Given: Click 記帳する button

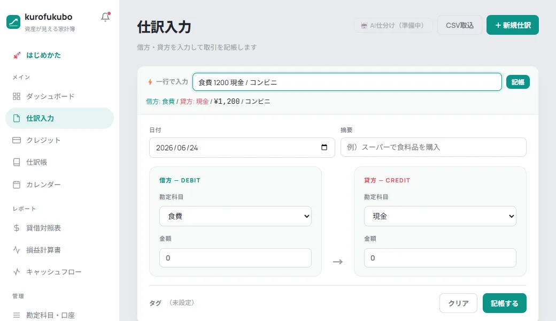Looking at the screenshot, I should point(504,303).
